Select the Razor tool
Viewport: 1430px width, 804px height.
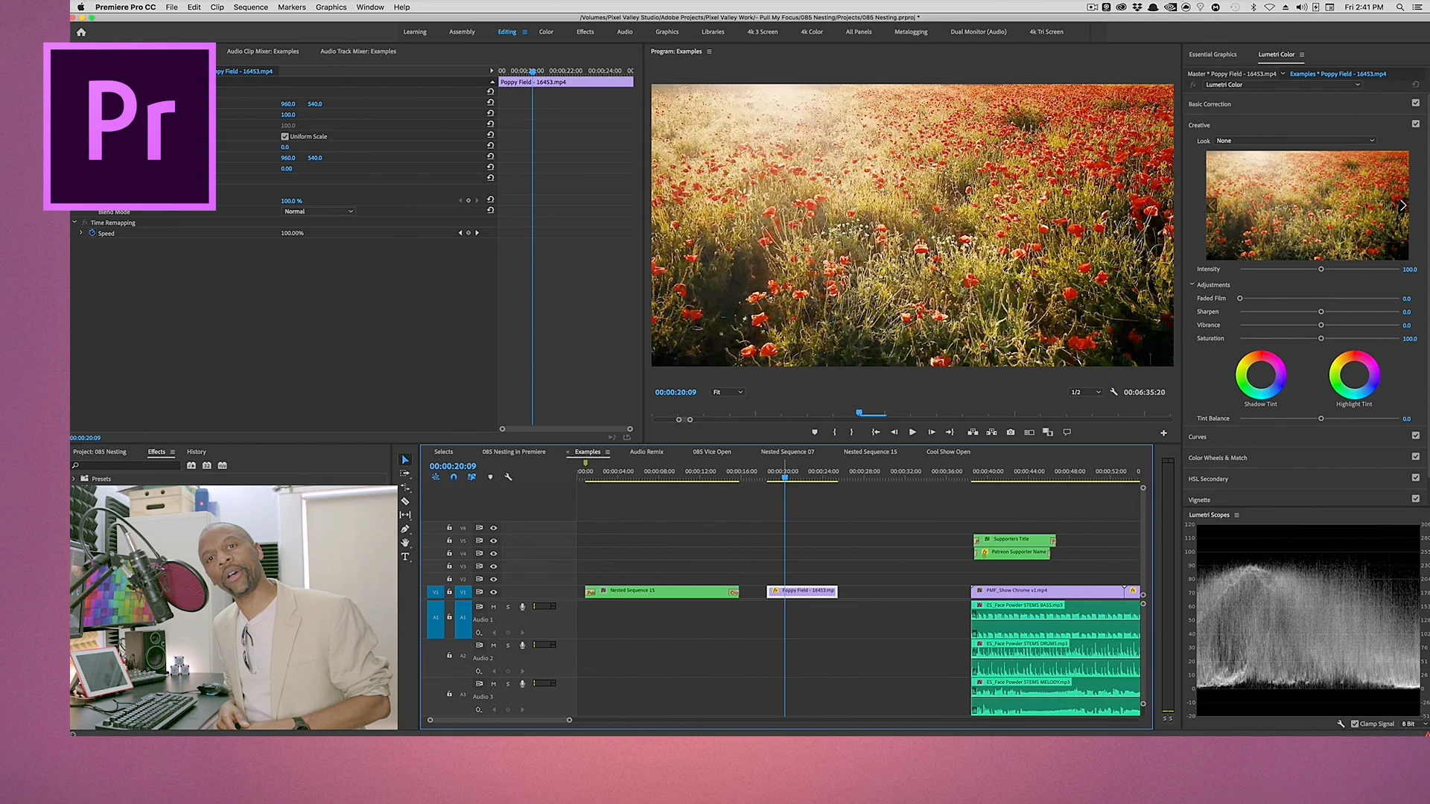(x=405, y=501)
